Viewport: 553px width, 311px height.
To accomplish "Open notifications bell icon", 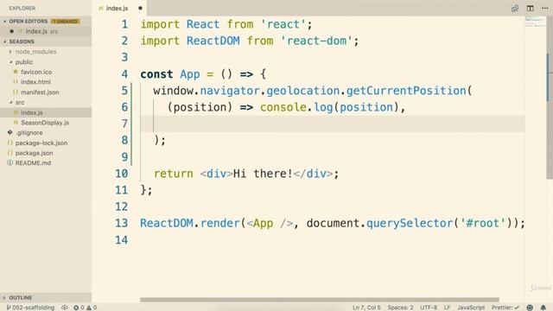I will coord(543,308).
